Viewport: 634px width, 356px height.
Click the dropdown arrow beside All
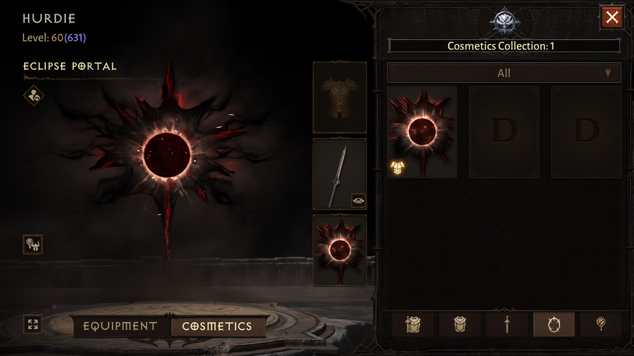[607, 73]
